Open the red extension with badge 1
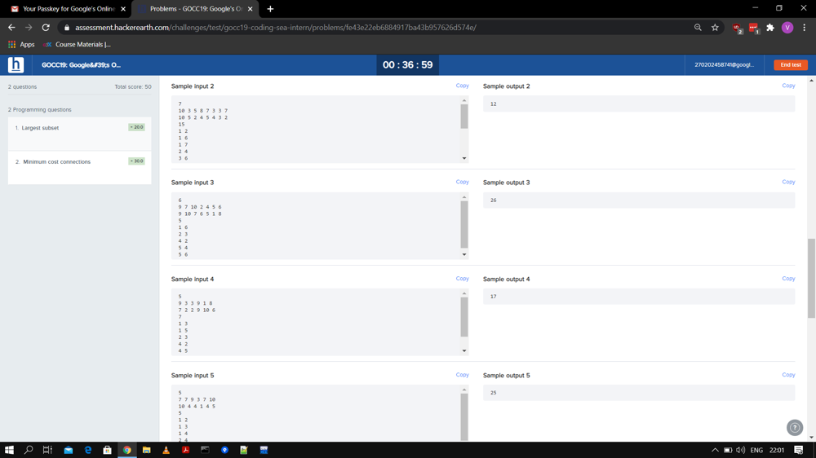 coord(754,28)
